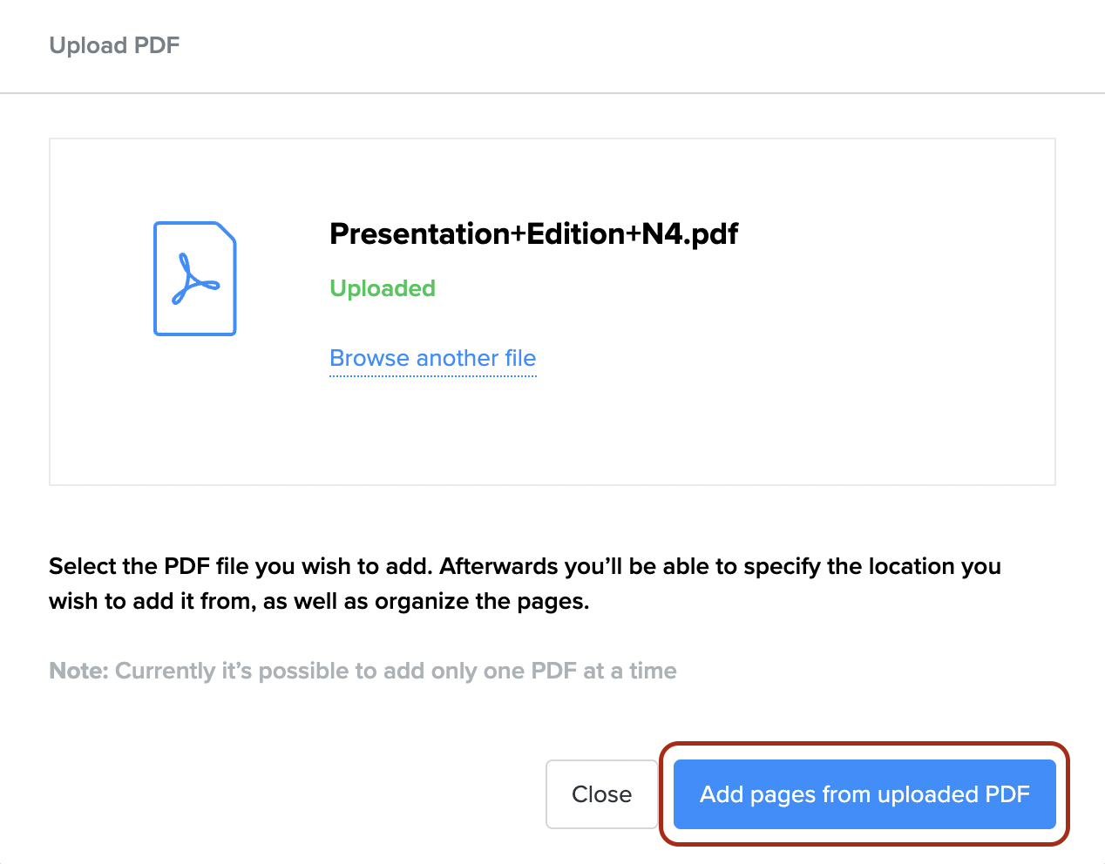This screenshot has width=1105, height=864.
Task: Click the text line ending with organize the pages
Action: coord(319,601)
